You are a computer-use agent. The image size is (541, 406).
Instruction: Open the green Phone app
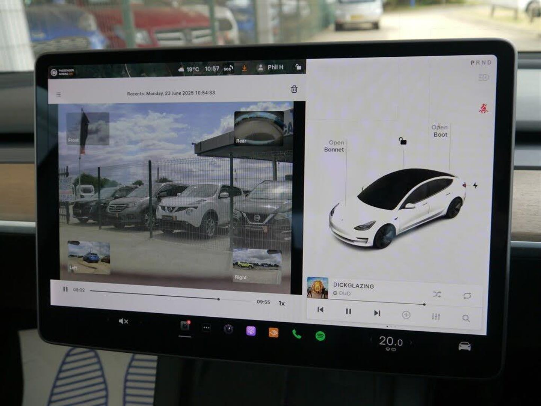tap(297, 334)
